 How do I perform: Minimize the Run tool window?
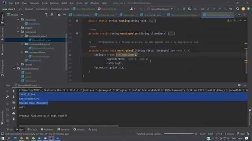click(x=245, y=85)
